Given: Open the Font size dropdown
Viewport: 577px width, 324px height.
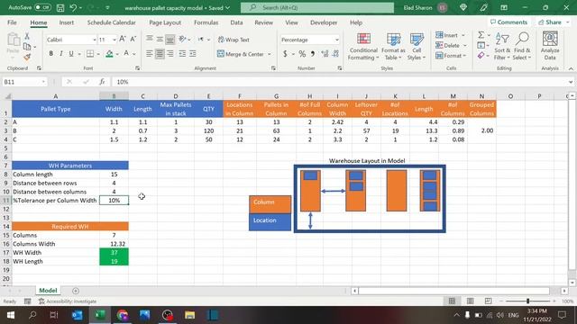Looking at the screenshot, I should (114, 40).
